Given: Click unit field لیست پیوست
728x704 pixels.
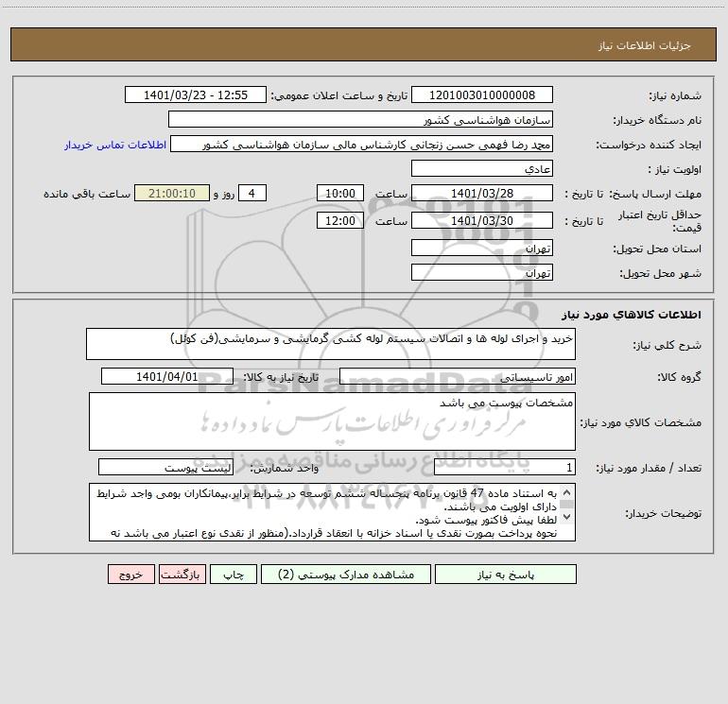Looking at the screenshot, I should pyautogui.click(x=165, y=468).
